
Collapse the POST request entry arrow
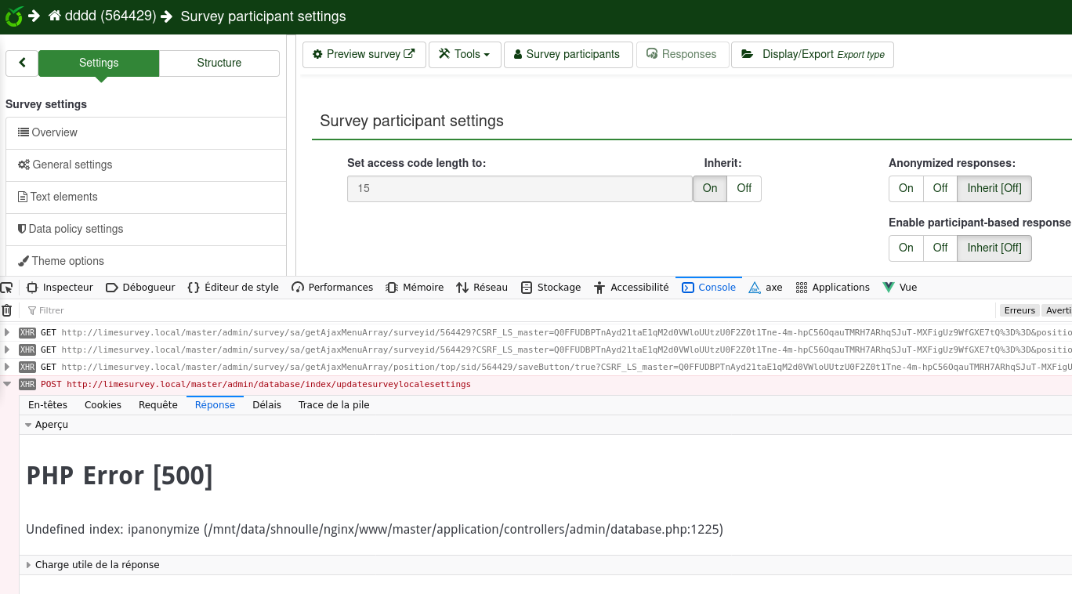pyautogui.click(x=8, y=384)
